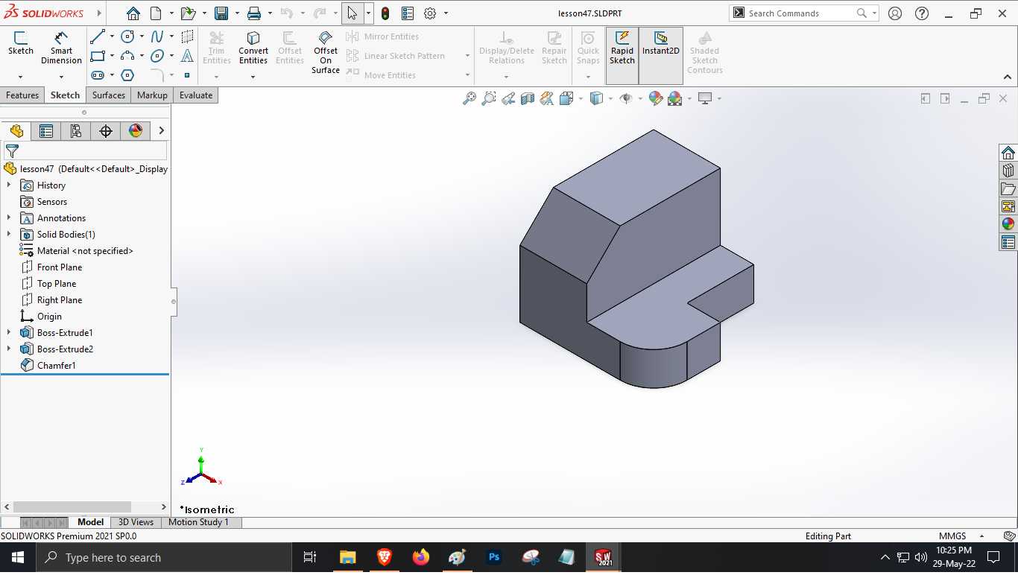Select the Line sketch tool

(x=98, y=36)
